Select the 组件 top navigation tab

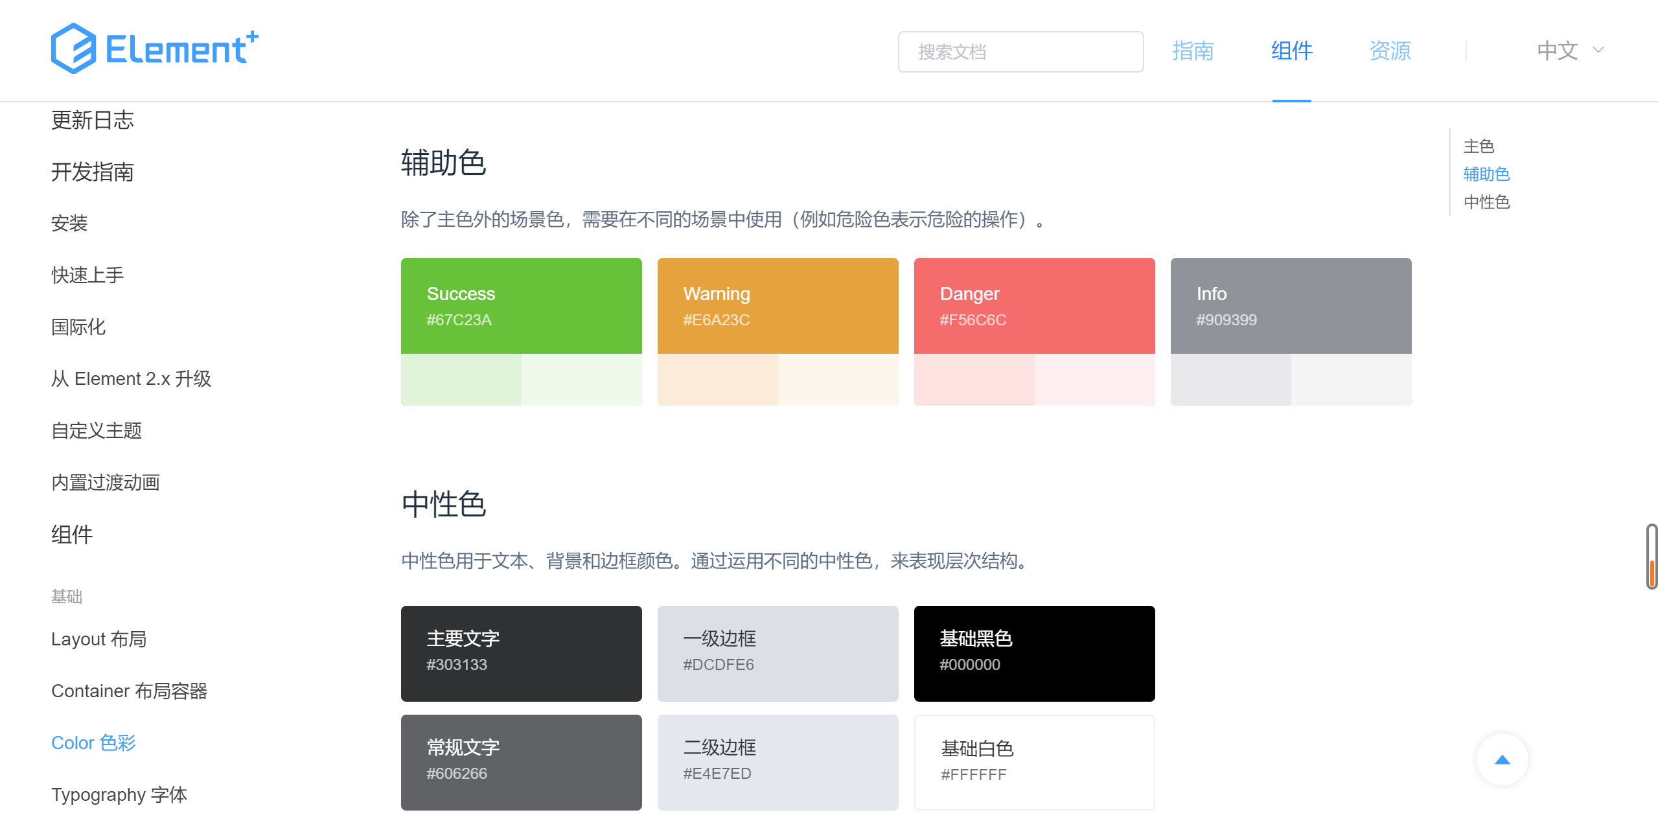coord(1291,51)
